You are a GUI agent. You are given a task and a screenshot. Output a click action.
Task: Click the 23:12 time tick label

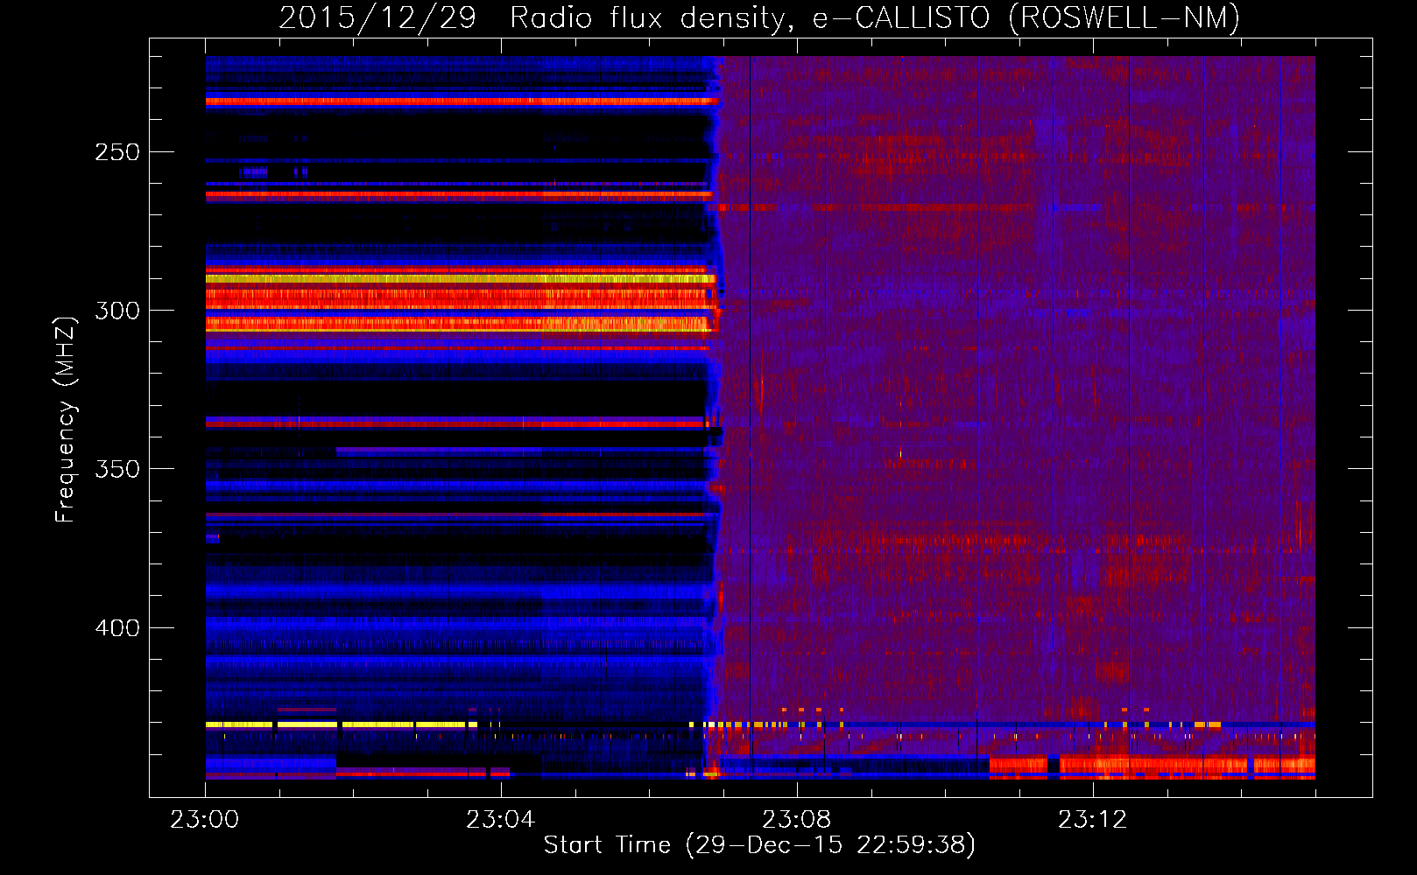(1093, 820)
